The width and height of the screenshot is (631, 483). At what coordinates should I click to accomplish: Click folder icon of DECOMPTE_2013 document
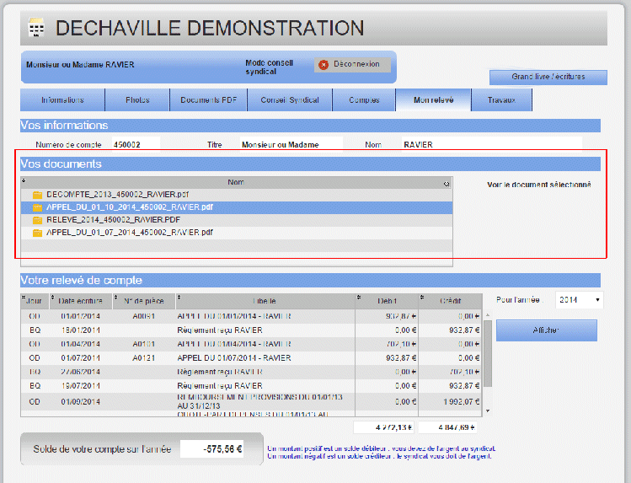[x=37, y=195]
